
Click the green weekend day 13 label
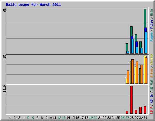pos(64,118)
